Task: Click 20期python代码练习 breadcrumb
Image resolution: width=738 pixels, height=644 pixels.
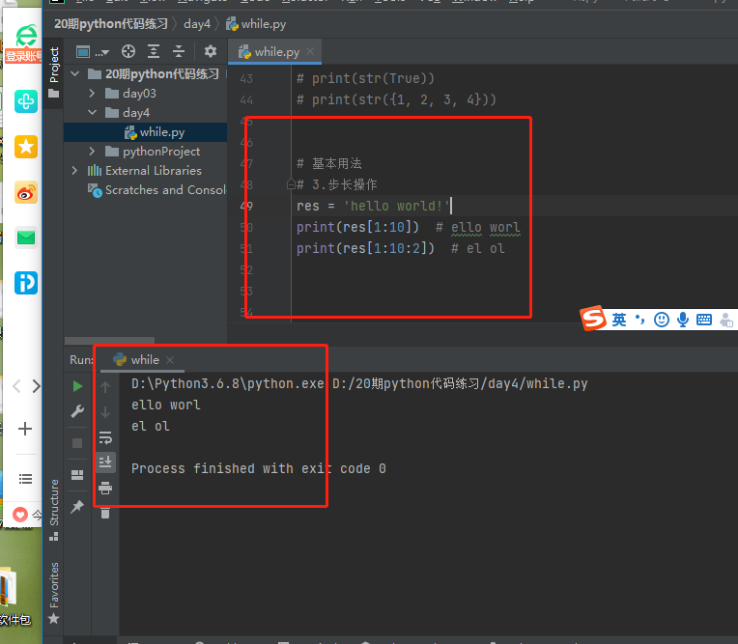Action: pyautogui.click(x=111, y=24)
